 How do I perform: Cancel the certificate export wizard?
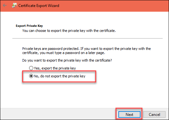(154, 114)
